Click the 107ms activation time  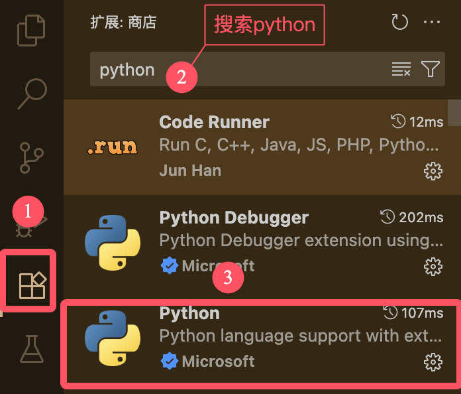coord(413,312)
